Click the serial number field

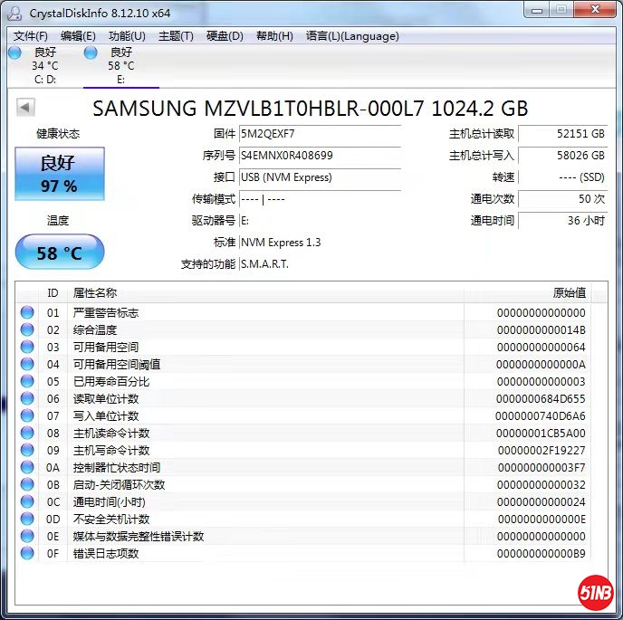319,156
